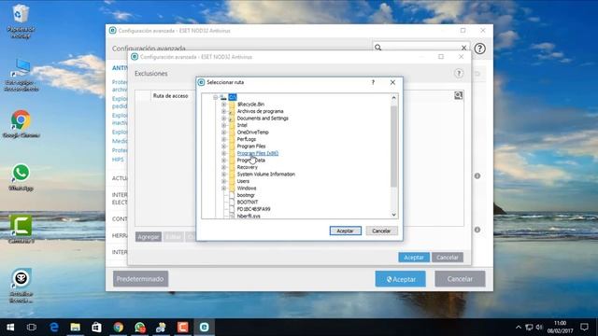Select the bootmgr file
This screenshot has height=336, width=598.
click(x=246, y=195)
